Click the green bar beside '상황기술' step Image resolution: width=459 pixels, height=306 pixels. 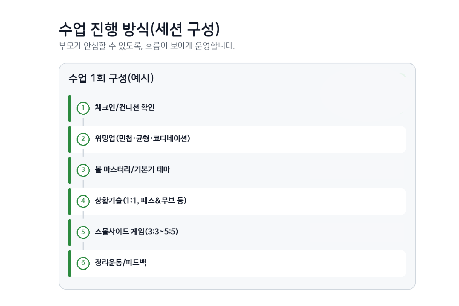point(70,201)
